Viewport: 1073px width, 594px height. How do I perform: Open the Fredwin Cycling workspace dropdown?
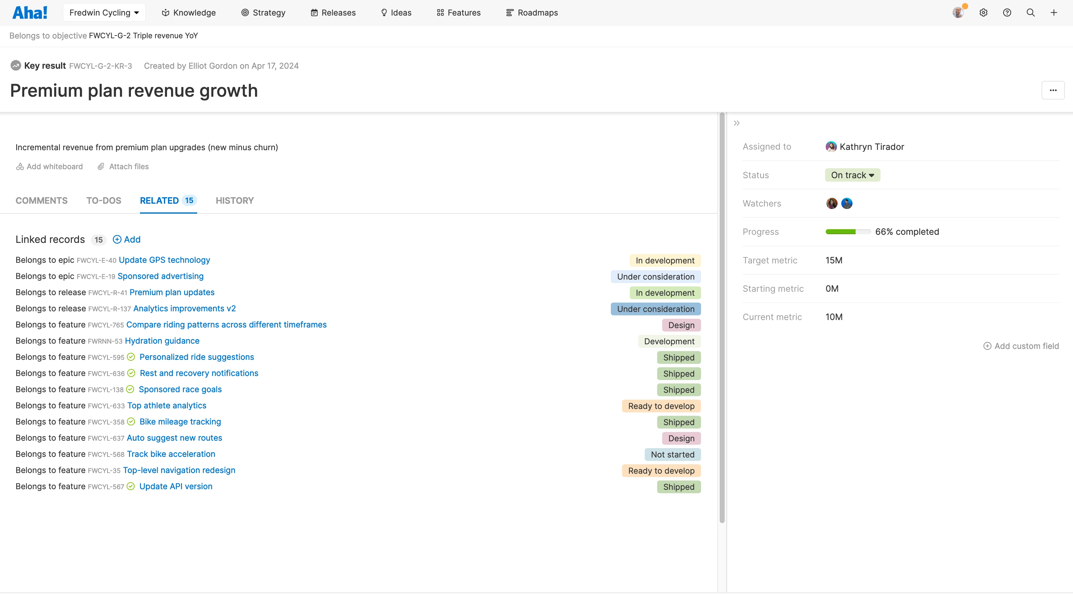pos(104,12)
